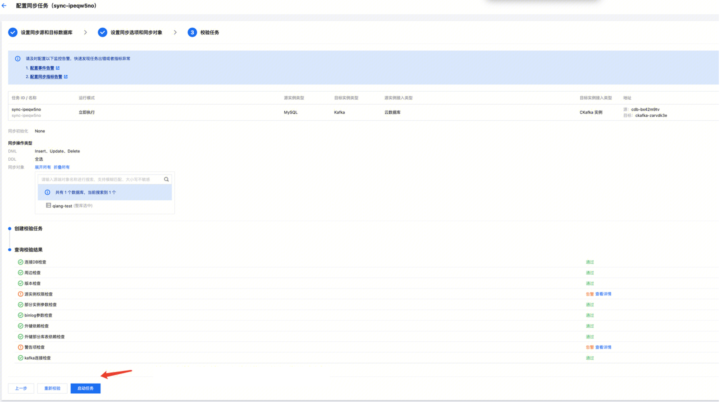Go to step 设置同步源和目标数据库

pyautogui.click(x=46, y=32)
